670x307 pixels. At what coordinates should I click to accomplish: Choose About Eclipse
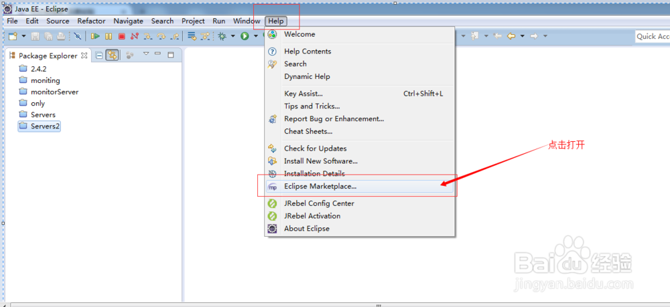(x=360, y=229)
